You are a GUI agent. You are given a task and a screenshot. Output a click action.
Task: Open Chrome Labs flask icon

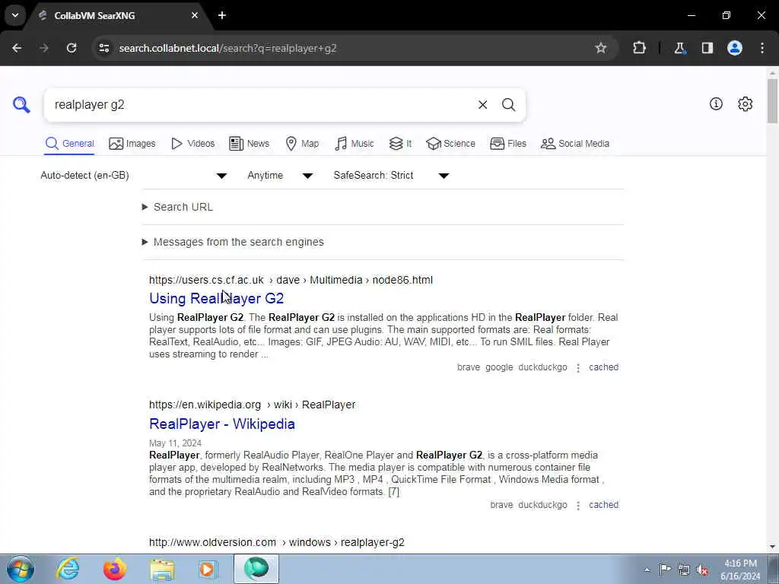679,48
